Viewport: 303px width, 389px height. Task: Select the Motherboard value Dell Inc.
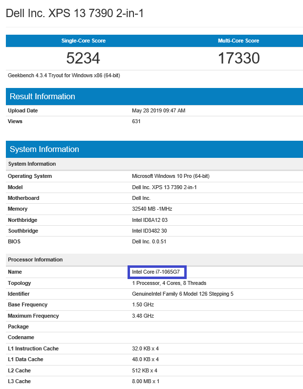141,198
